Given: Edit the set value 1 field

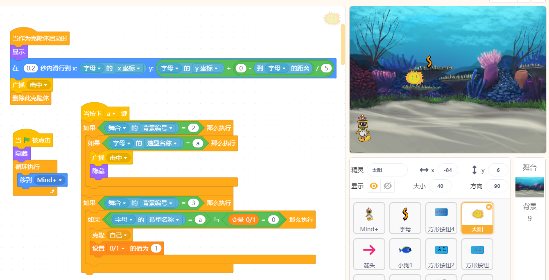Looking at the screenshot, I should tap(156, 248).
